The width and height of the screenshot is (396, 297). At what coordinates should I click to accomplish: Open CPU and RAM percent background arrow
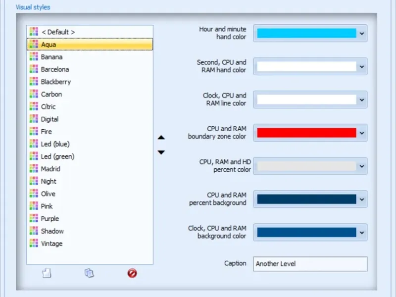(x=362, y=199)
